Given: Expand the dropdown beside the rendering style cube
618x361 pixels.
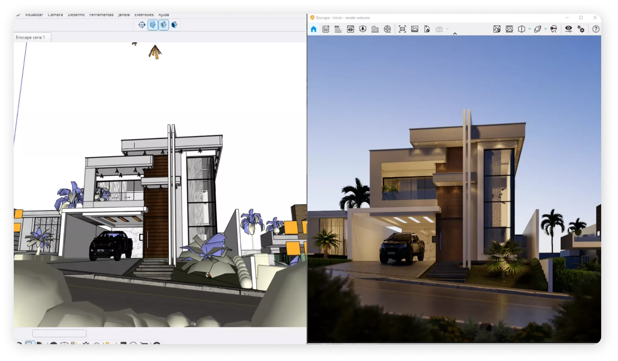Looking at the screenshot, I should click(x=530, y=29).
